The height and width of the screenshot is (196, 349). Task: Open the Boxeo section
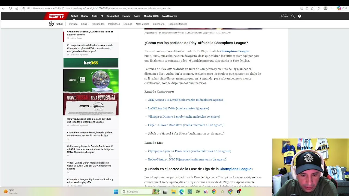137,16
